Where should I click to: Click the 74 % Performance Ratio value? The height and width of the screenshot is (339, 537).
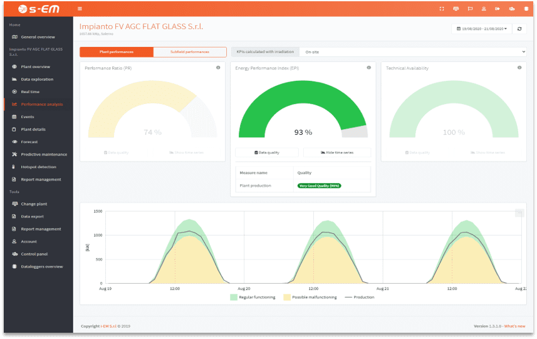[152, 132]
